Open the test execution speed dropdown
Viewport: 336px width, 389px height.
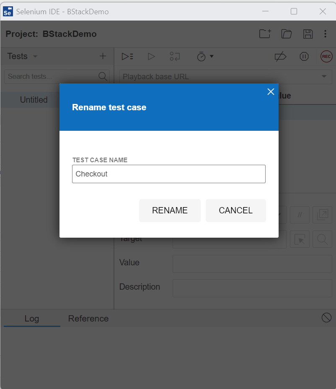tap(205, 56)
